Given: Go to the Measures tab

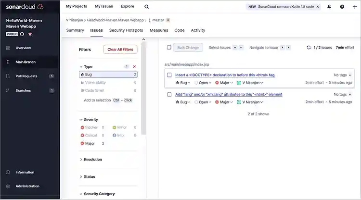Looking at the screenshot, I should pyautogui.click(x=159, y=30).
